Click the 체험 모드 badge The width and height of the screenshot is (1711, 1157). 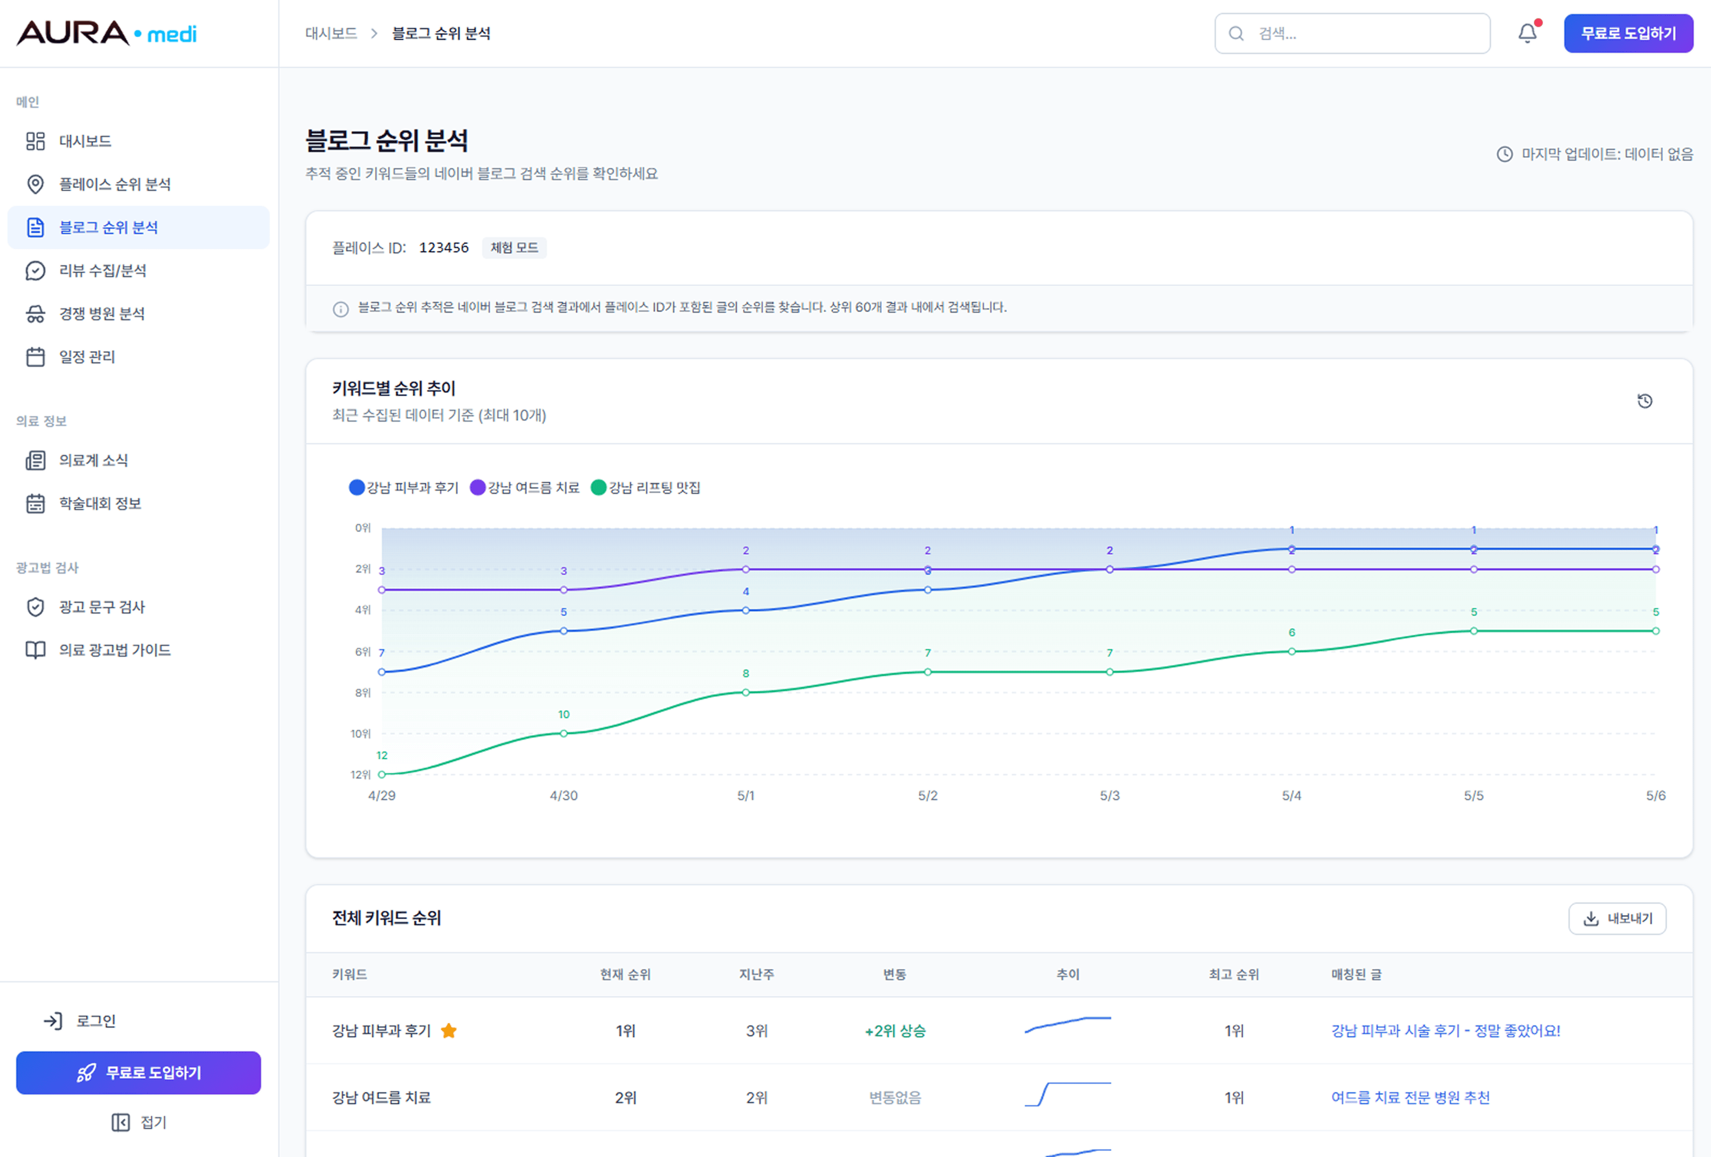tap(515, 248)
